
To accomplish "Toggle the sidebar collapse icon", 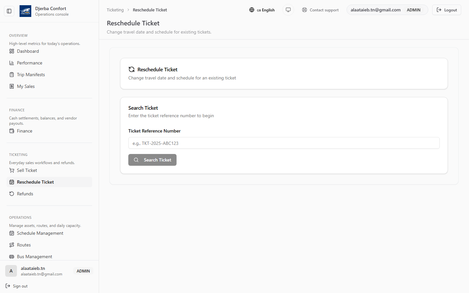I will pyautogui.click(x=9, y=11).
